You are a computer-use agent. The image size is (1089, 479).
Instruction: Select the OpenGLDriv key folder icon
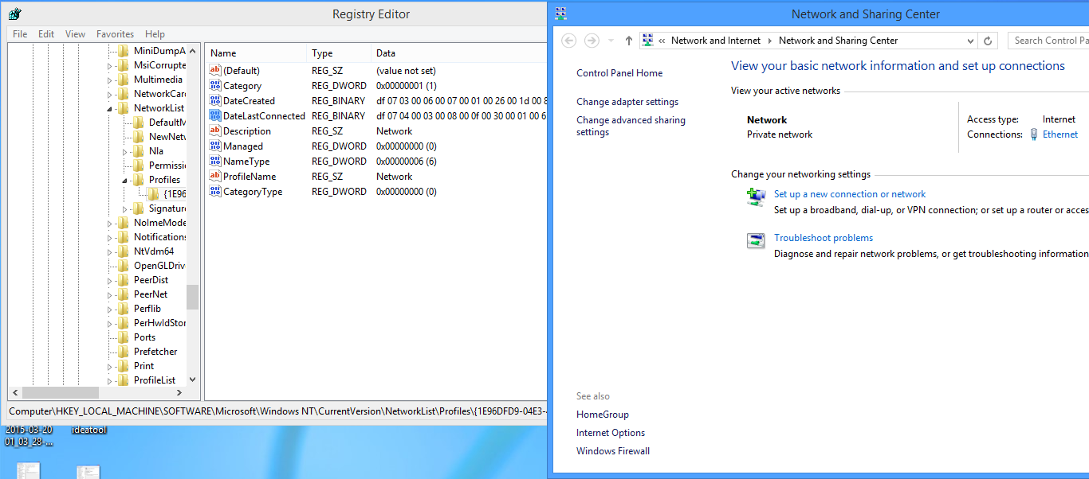coord(123,266)
